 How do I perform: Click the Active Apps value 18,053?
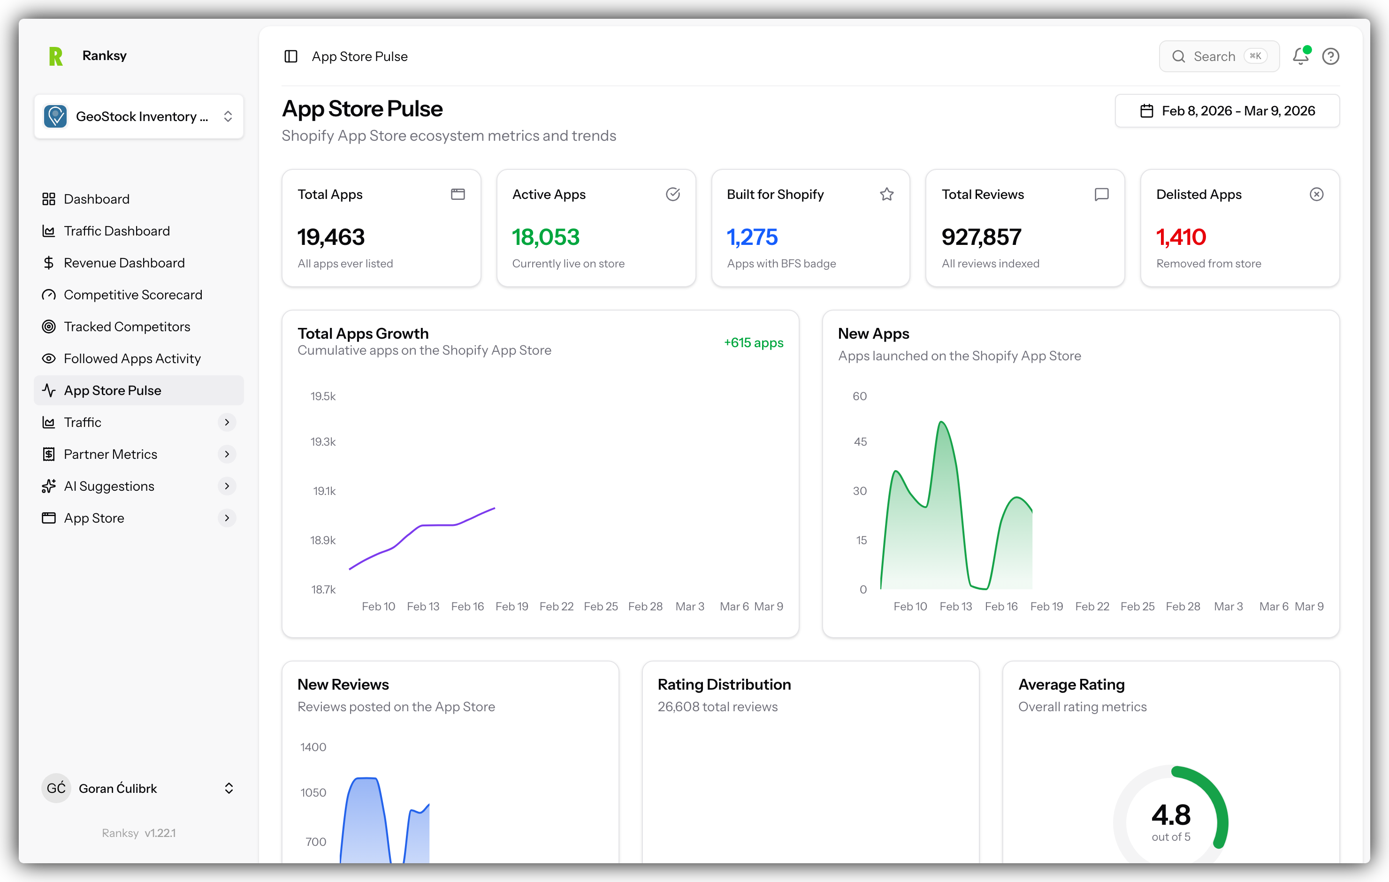click(546, 237)
